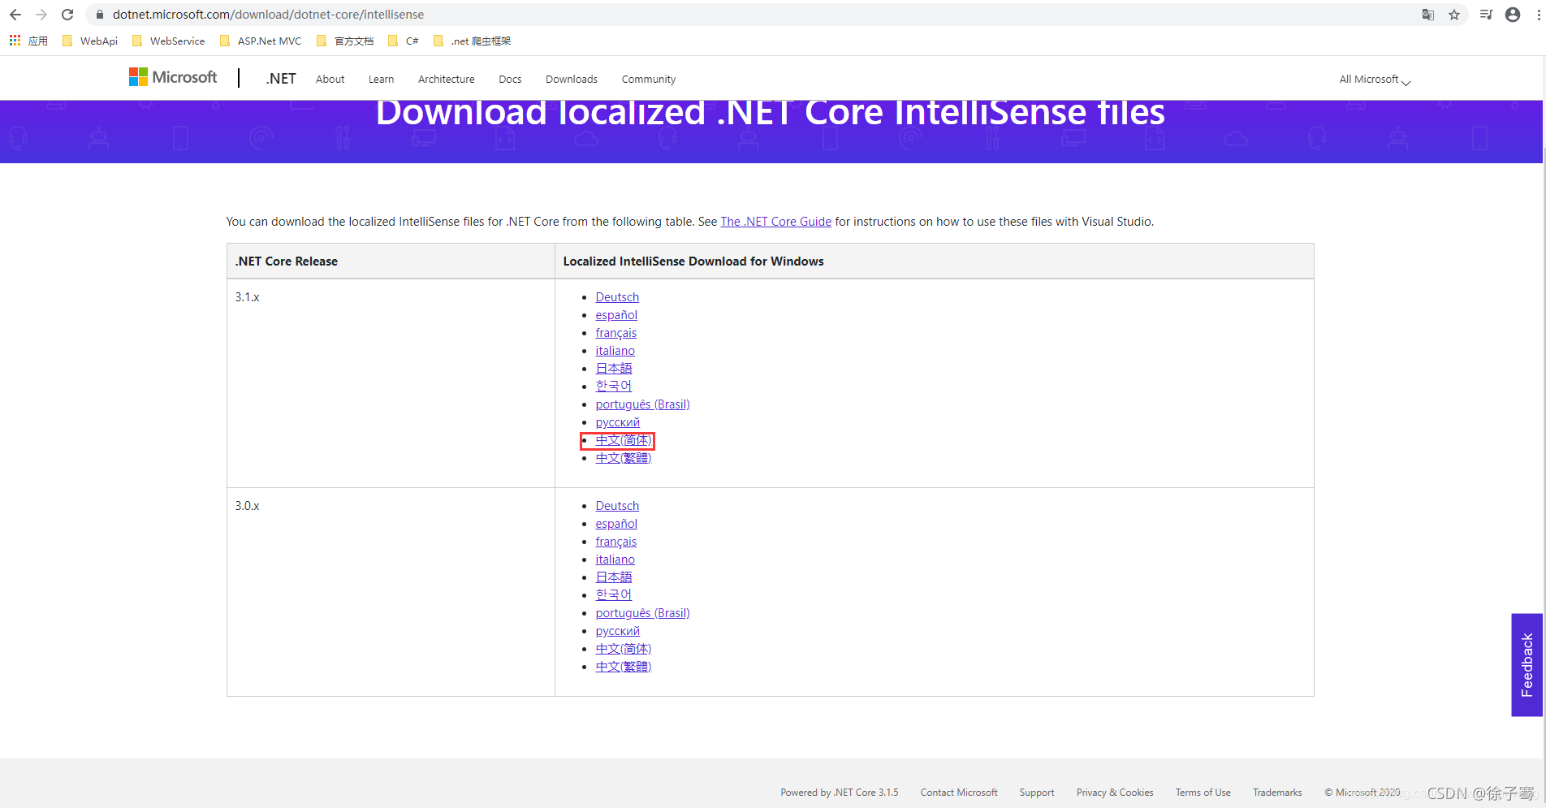Download 3.0.x español IntelliSense
Image resolution: width=1546 pixels, height=808 pixels.
[616, 524]
